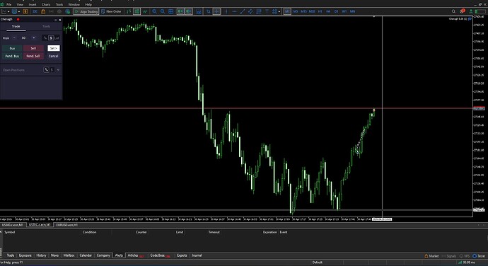488x266 pixels.
Task: Click the globe icon in toolbar
Action: [x=67, y=11]
